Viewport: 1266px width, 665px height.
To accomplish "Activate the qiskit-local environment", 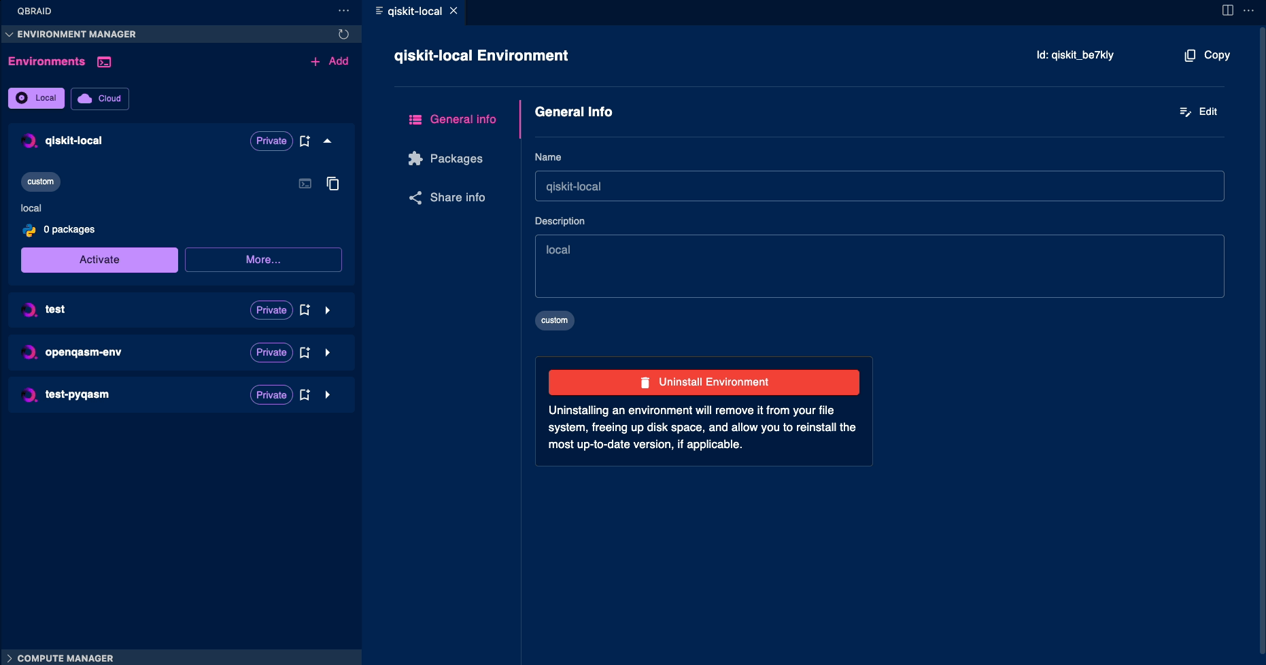I will coord(99,260).
